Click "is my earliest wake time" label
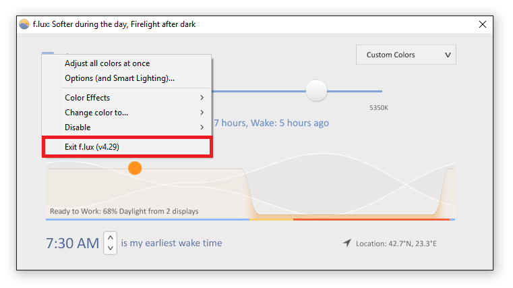This screenshot has height=288, width=513. click(x=171, y=243)
